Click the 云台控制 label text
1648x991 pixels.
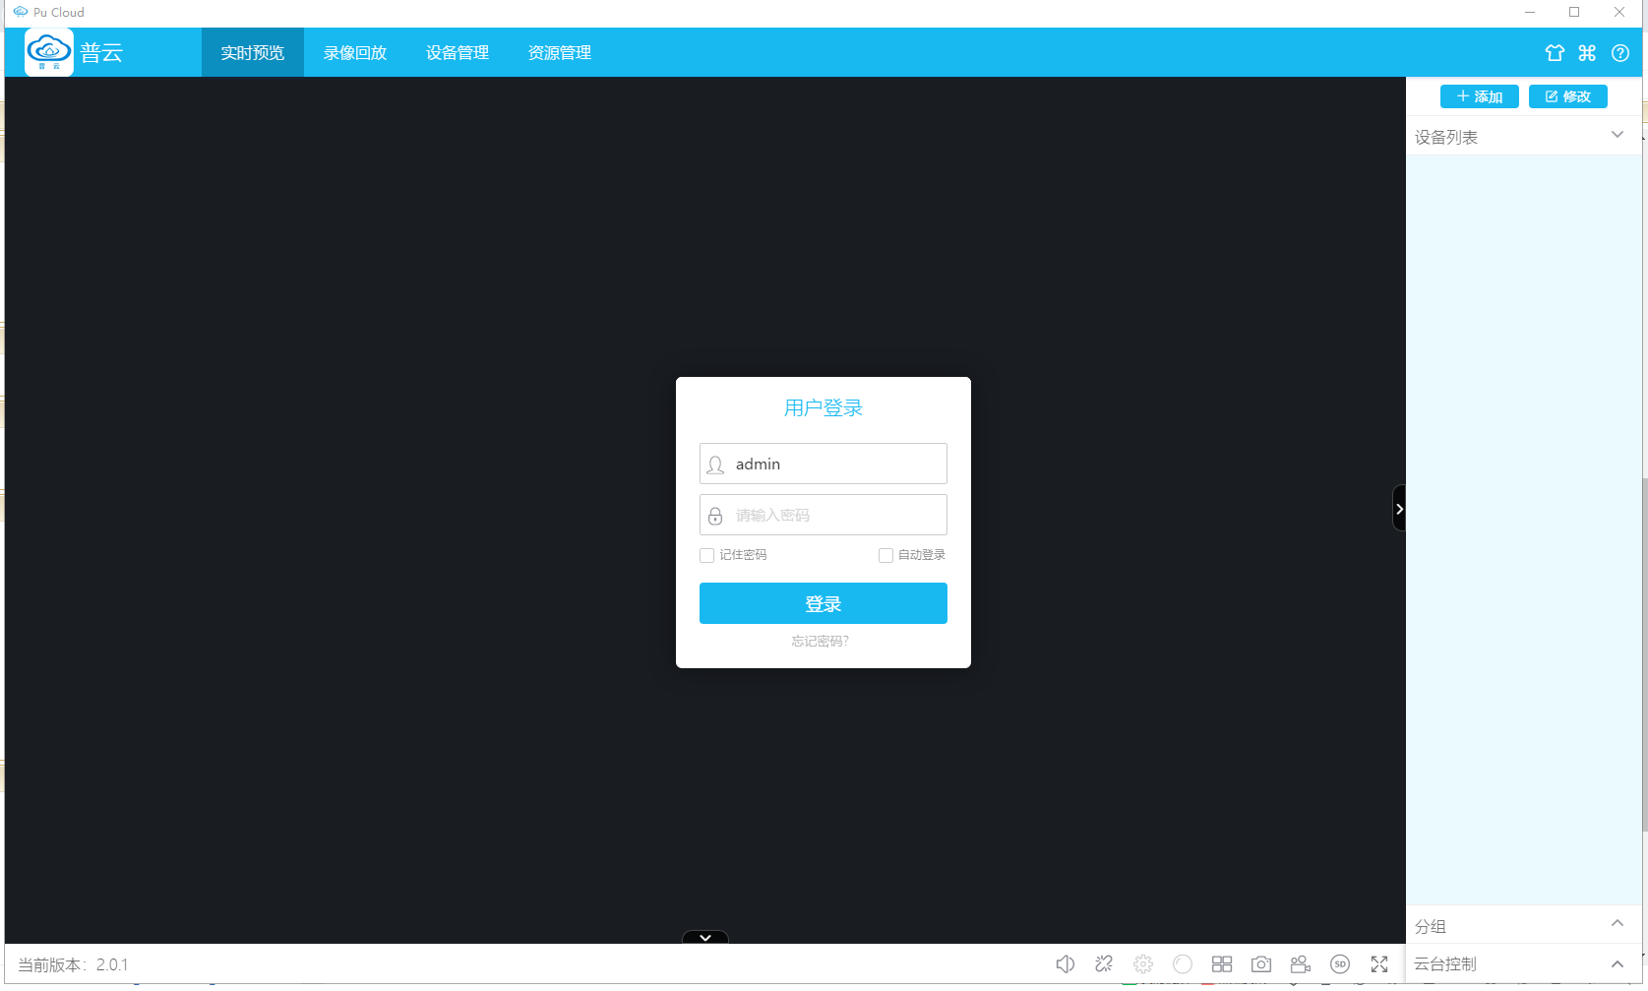1445,964
